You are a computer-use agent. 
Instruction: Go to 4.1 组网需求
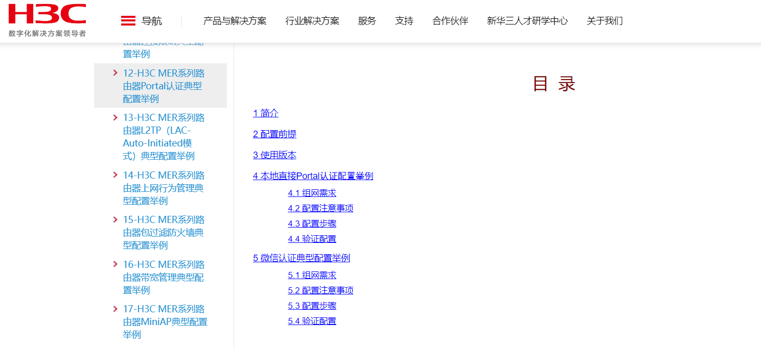[x=312, y=193]
